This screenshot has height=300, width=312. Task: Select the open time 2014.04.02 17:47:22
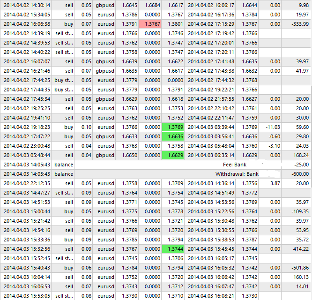27,136
